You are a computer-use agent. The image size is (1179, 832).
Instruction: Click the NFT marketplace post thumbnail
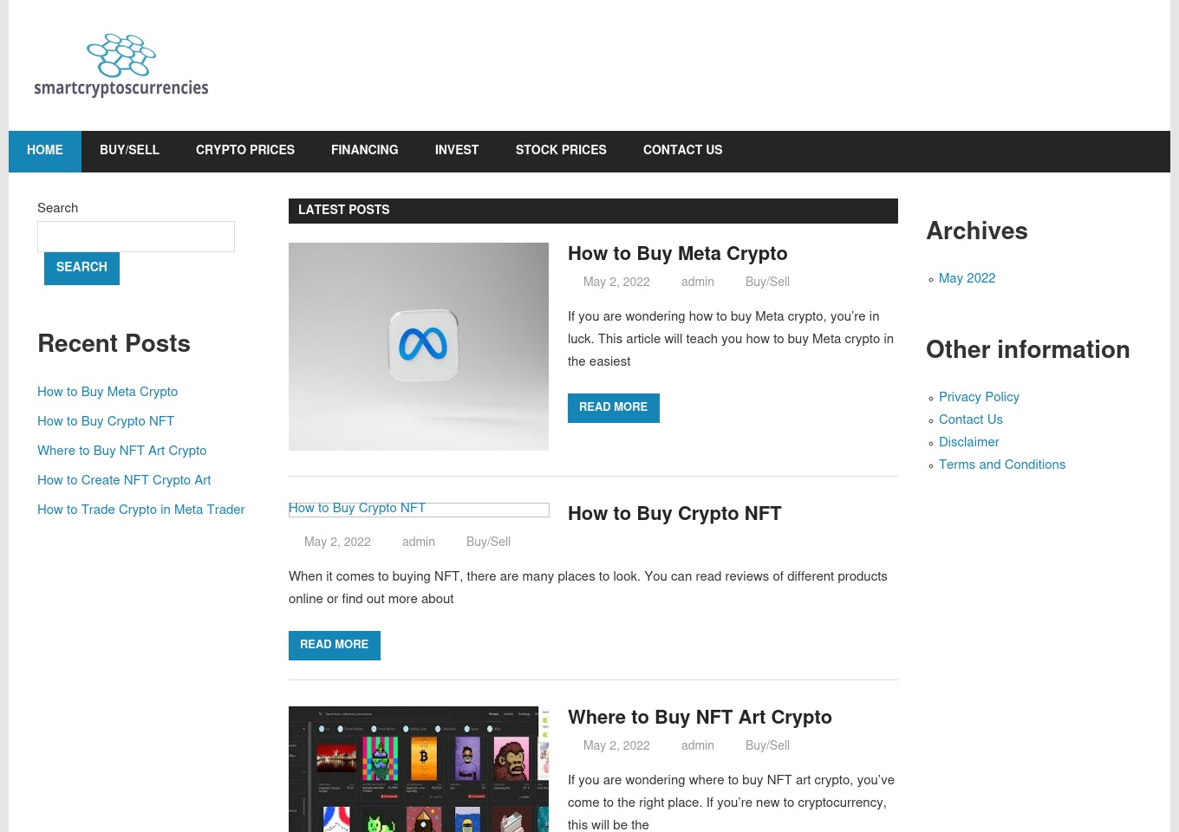pos(419,769)
